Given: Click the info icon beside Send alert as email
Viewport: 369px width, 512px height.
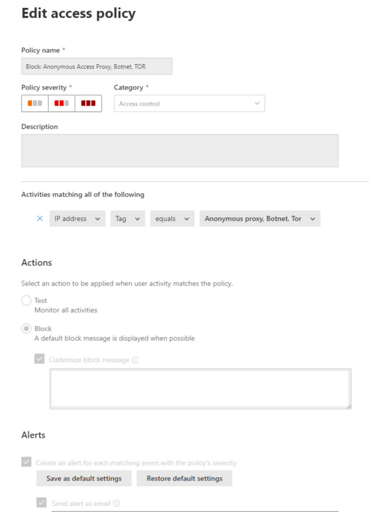Looking at the screenshot, I should tap(117, 503).
